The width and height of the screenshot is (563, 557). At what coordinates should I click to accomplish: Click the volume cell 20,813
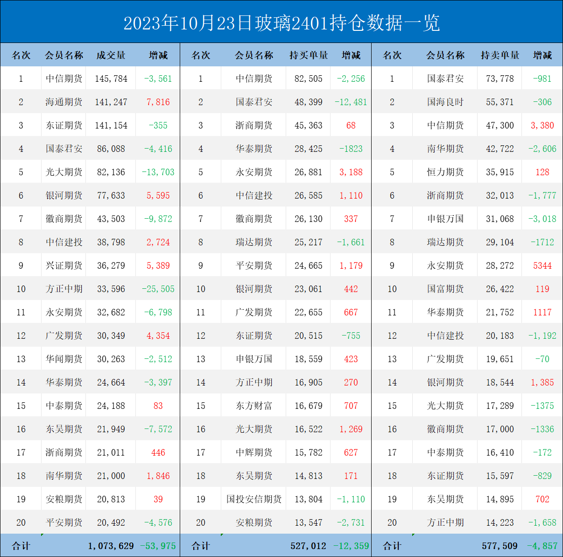(x=111, y=499)
